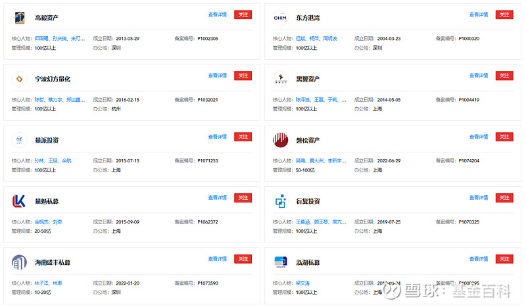The height and width of the screenshot is (307, 526).
Task: Select registration number P1071253
Action: [208, 161]
